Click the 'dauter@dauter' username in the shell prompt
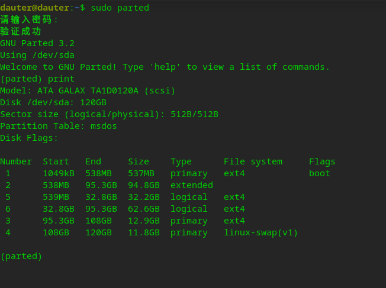The height and width of the screenshot is (288, 386). tap(35, 8)
